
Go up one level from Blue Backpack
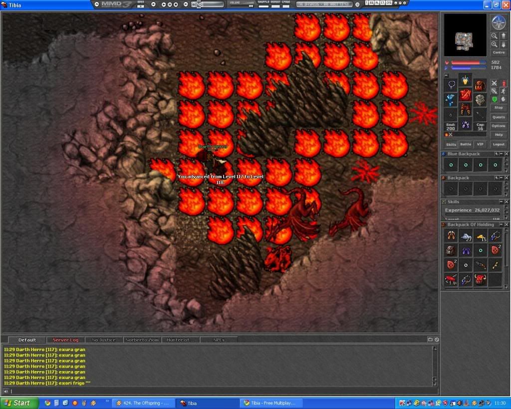[x=497, y=154]
